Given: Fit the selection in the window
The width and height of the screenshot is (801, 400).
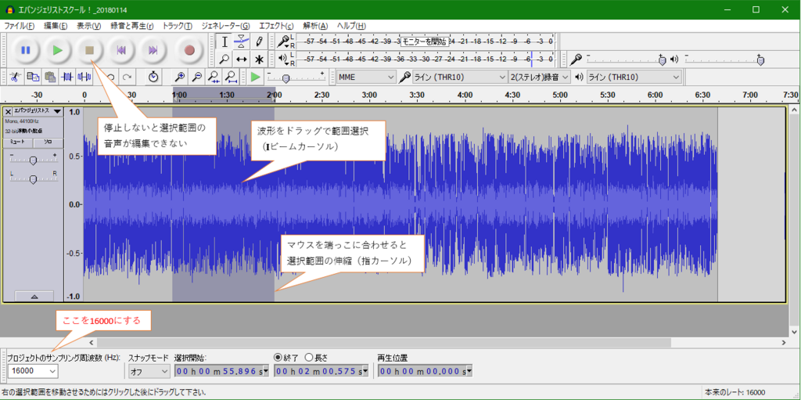Looking at the screenshot, I should pos(214,77).
